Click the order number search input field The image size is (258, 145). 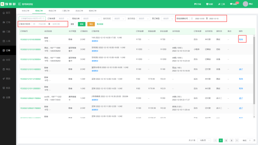coord(32,18)
